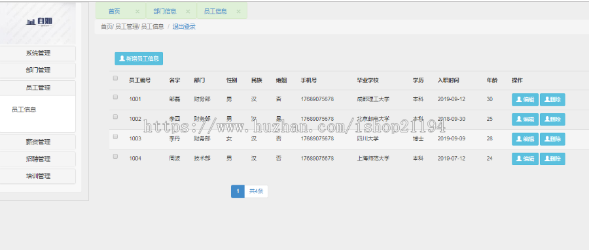Click 退出登录 link in breadcrumb
Viewport: 589px width, 250px height.
pos(184,27)
